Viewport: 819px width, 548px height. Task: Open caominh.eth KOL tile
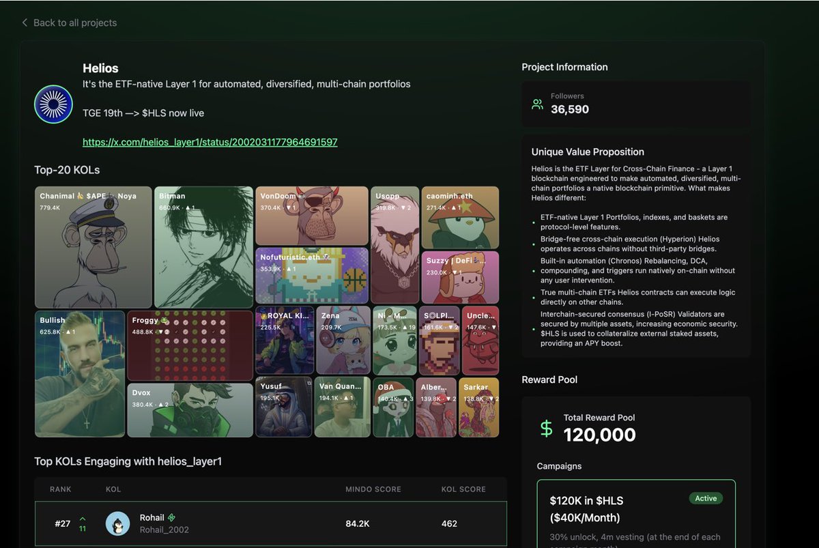[460, 217]
